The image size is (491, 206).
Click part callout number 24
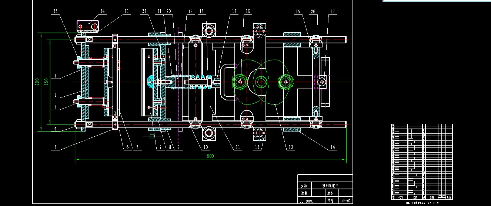(103, 11)
